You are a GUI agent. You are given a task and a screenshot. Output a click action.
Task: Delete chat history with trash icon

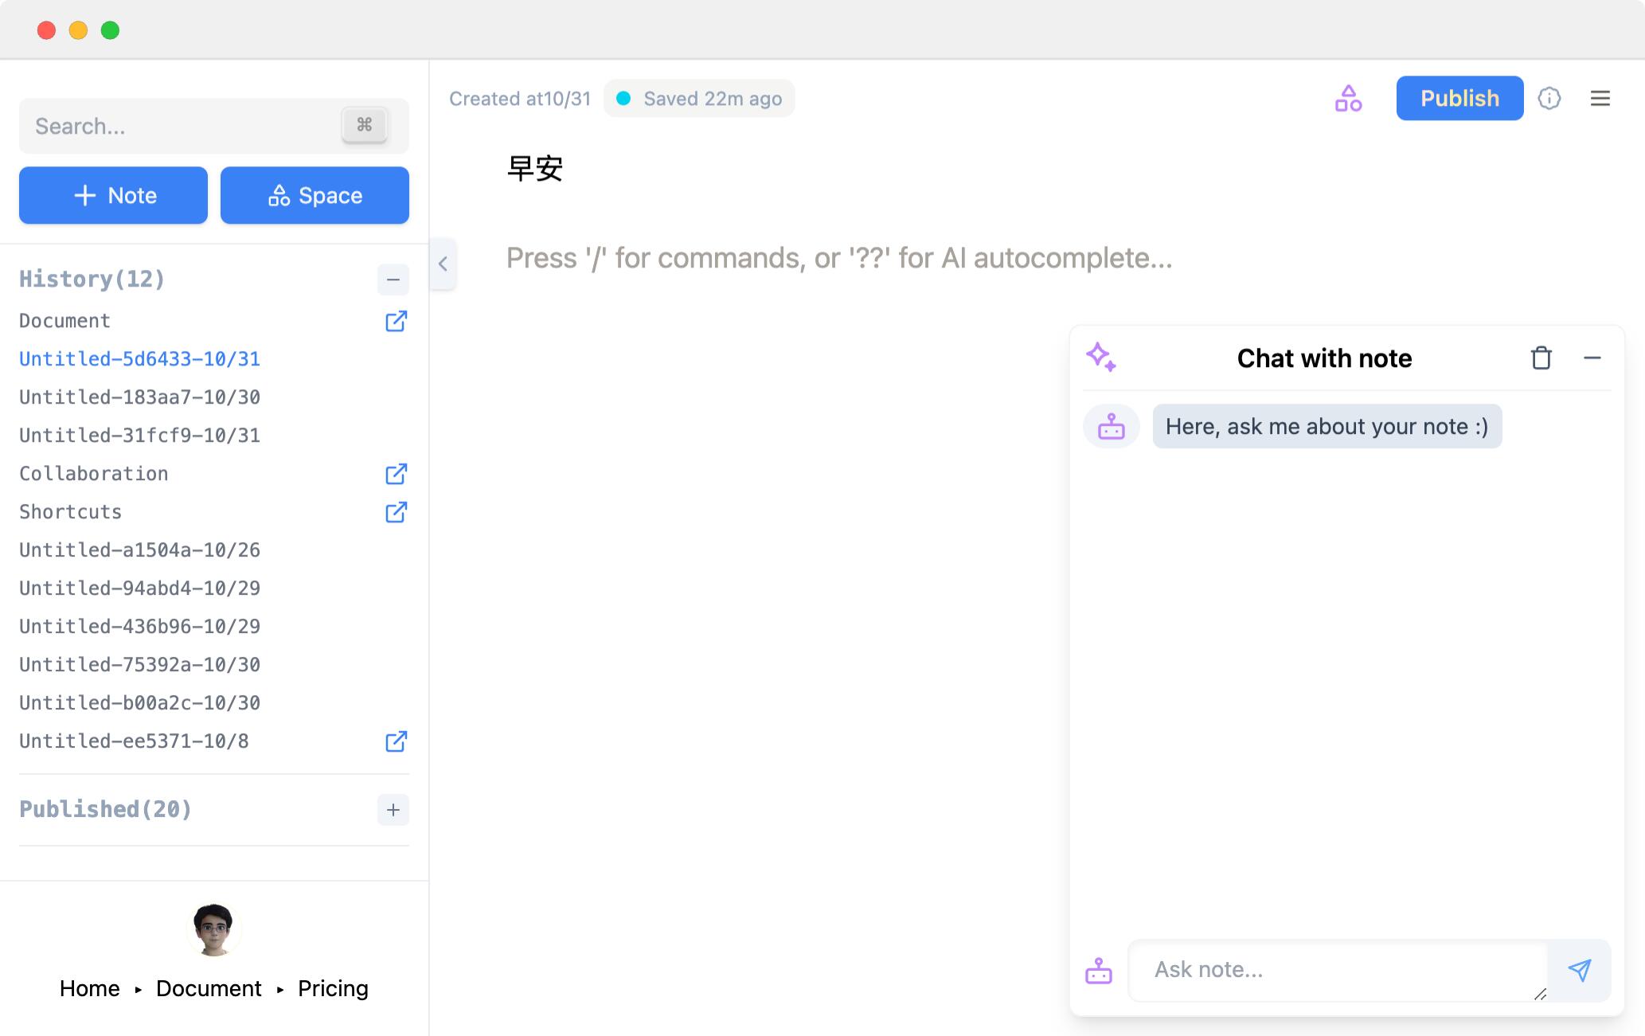point(1541,358)
